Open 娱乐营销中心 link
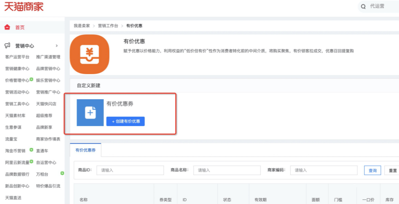Screen dimensions: 399x204 pyautogui.click(x=48, y=80)
